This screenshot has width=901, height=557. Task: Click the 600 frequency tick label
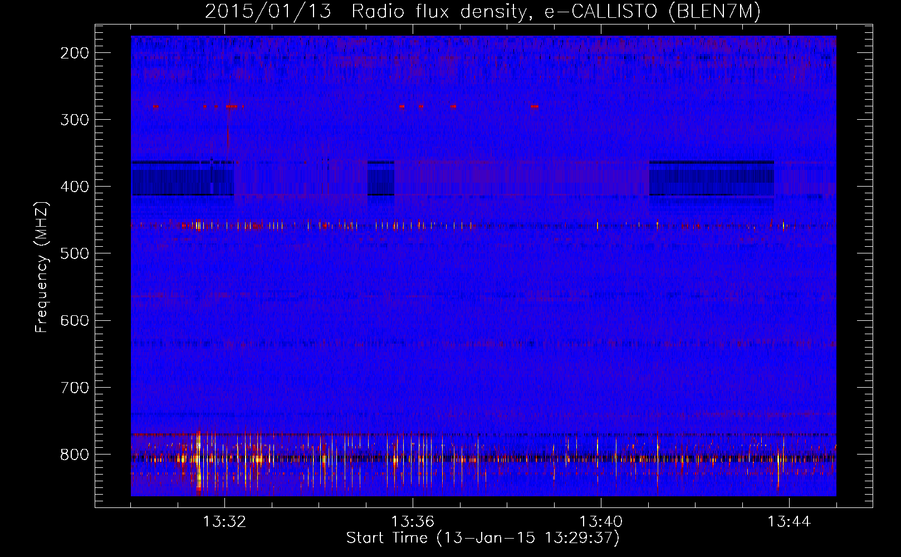(75, 320)
